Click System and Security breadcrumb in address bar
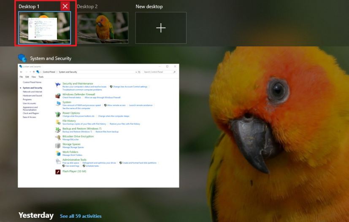This screenshot has width=349, height=222. pos(68,72)
